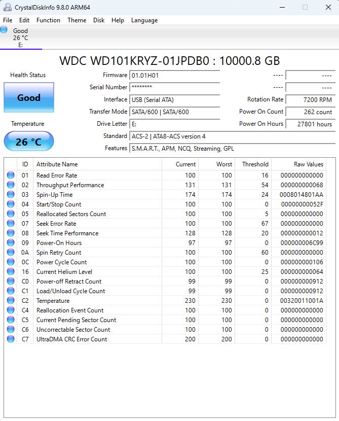Open the Disk menu

(x=99, y=20)
